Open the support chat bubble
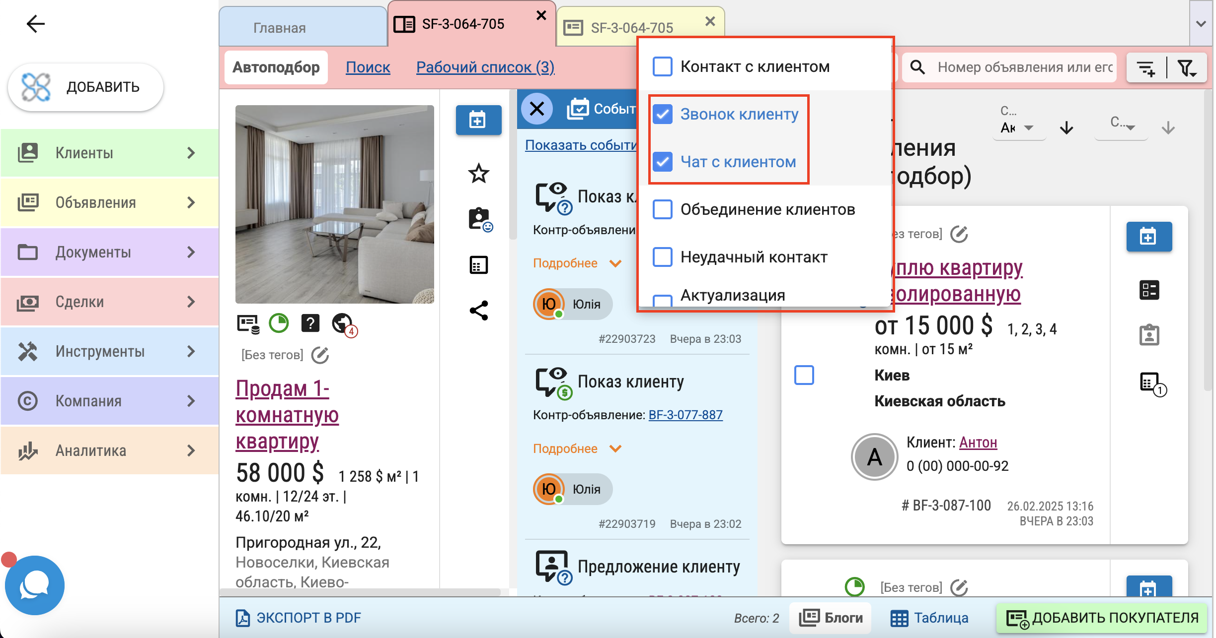This screenshot has width=1216, height=638. click(x=34, y=585)
